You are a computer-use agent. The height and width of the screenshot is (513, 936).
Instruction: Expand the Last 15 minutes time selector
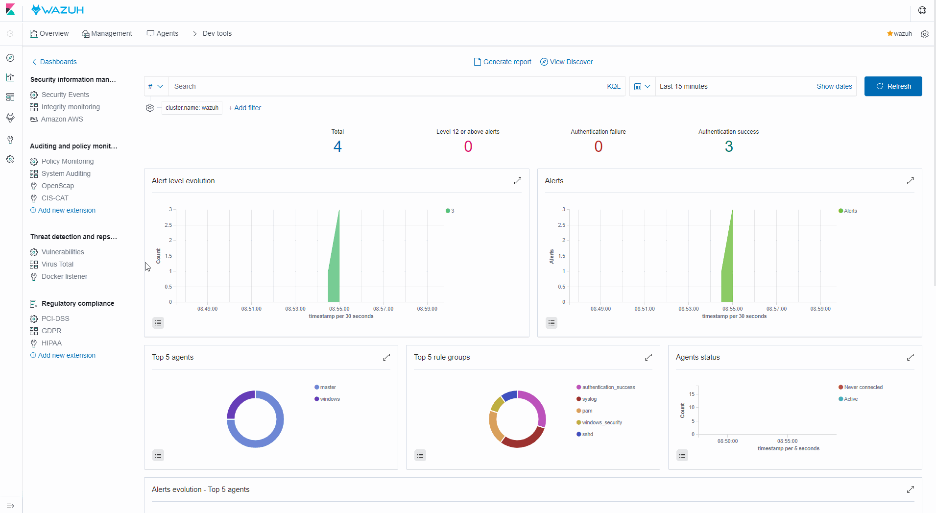[x=683, y=86]
